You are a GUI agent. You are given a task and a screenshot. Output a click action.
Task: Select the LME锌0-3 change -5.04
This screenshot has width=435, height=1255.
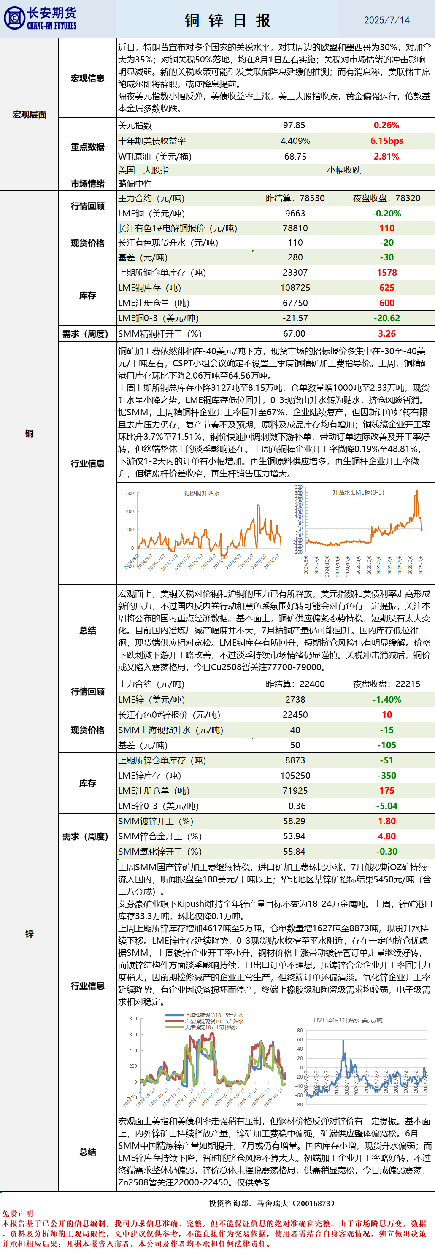click(x=387, y=806)
